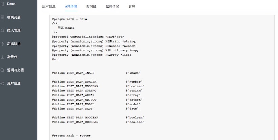
Task: Open the 离线包 sidebar label
Action: (12, 57)
